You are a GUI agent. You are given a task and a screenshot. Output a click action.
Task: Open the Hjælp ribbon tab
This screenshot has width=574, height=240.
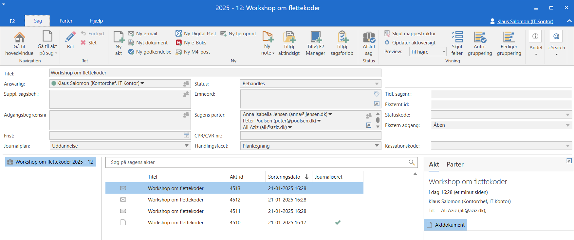tap(96, 21)
